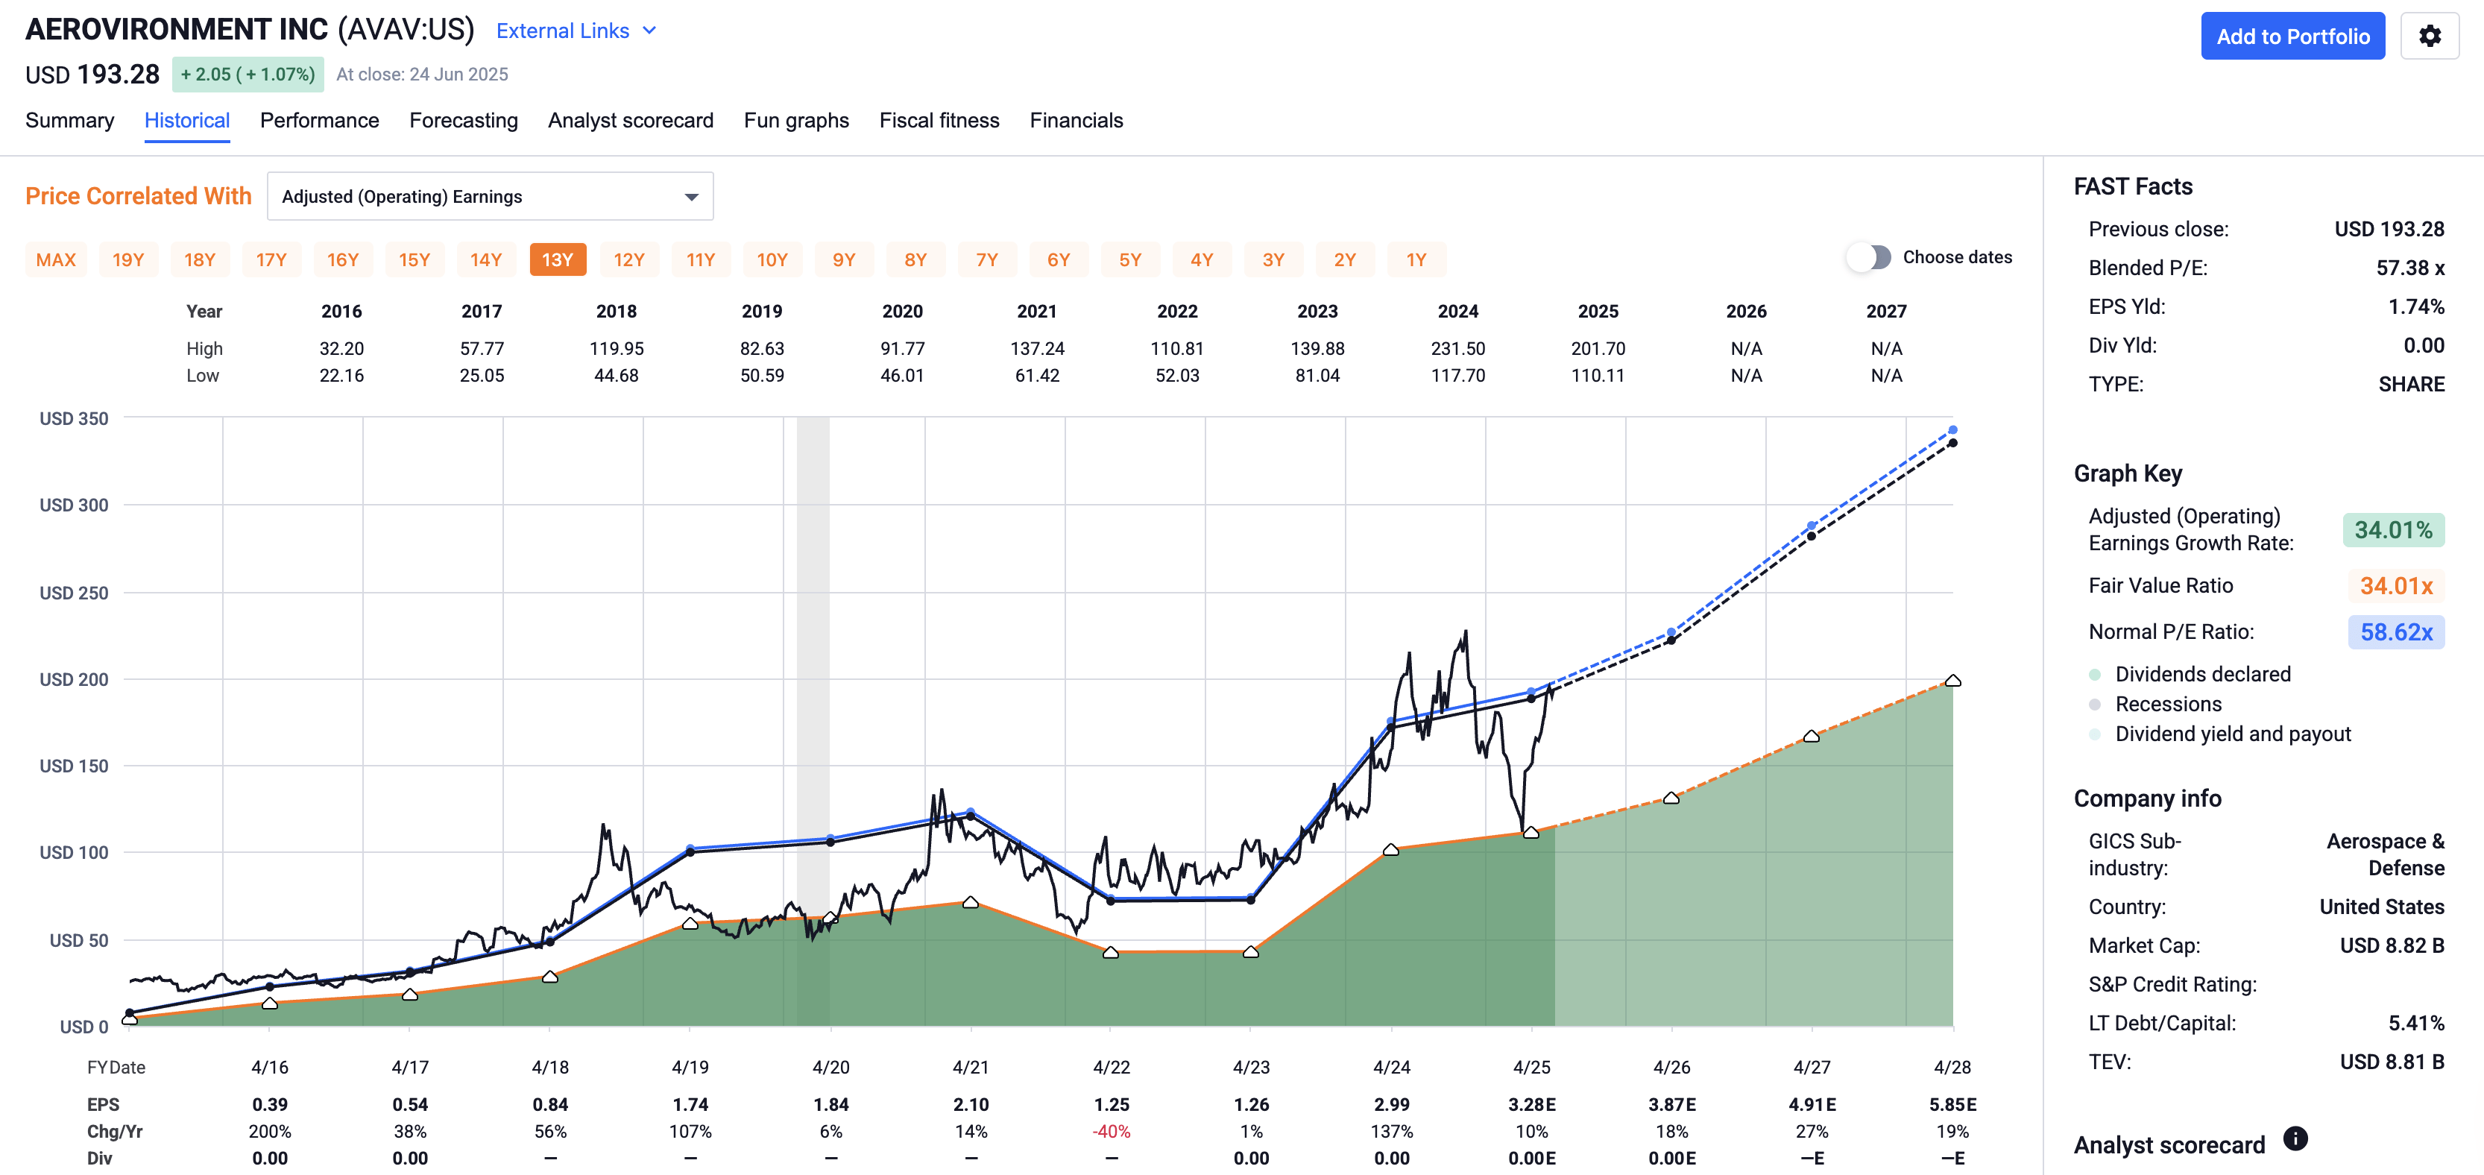This screenshot has width=2484, height=1175.
Task: Open the Fiscal fitness tab
Action: click(x=939, y=121)
